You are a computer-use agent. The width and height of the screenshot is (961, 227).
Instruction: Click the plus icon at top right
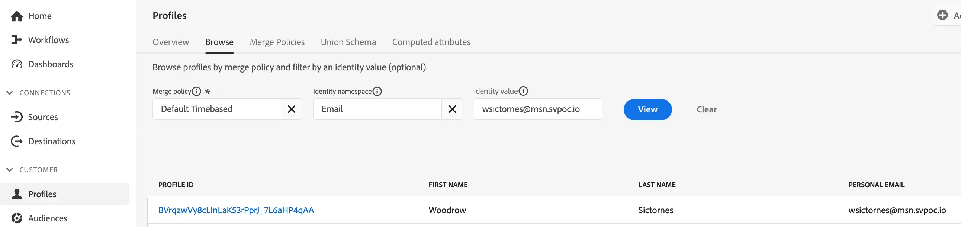(943, 15)
